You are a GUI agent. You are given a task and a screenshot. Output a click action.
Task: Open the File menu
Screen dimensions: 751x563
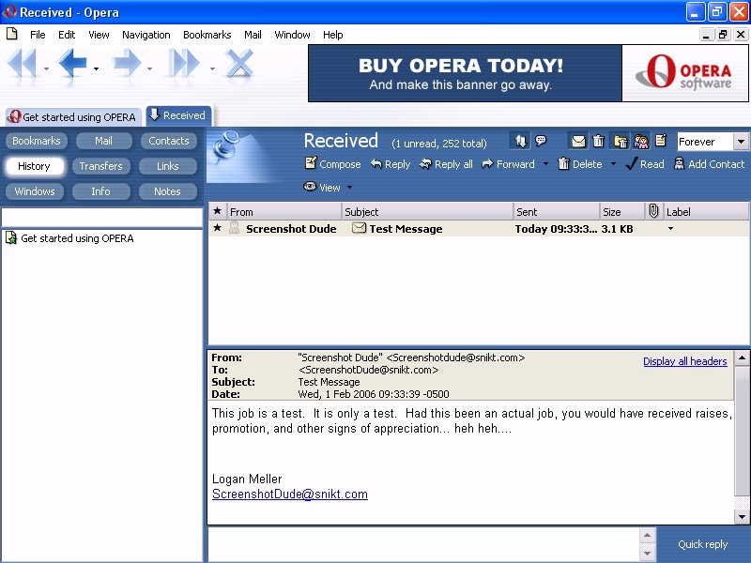[x=38, y=35]
